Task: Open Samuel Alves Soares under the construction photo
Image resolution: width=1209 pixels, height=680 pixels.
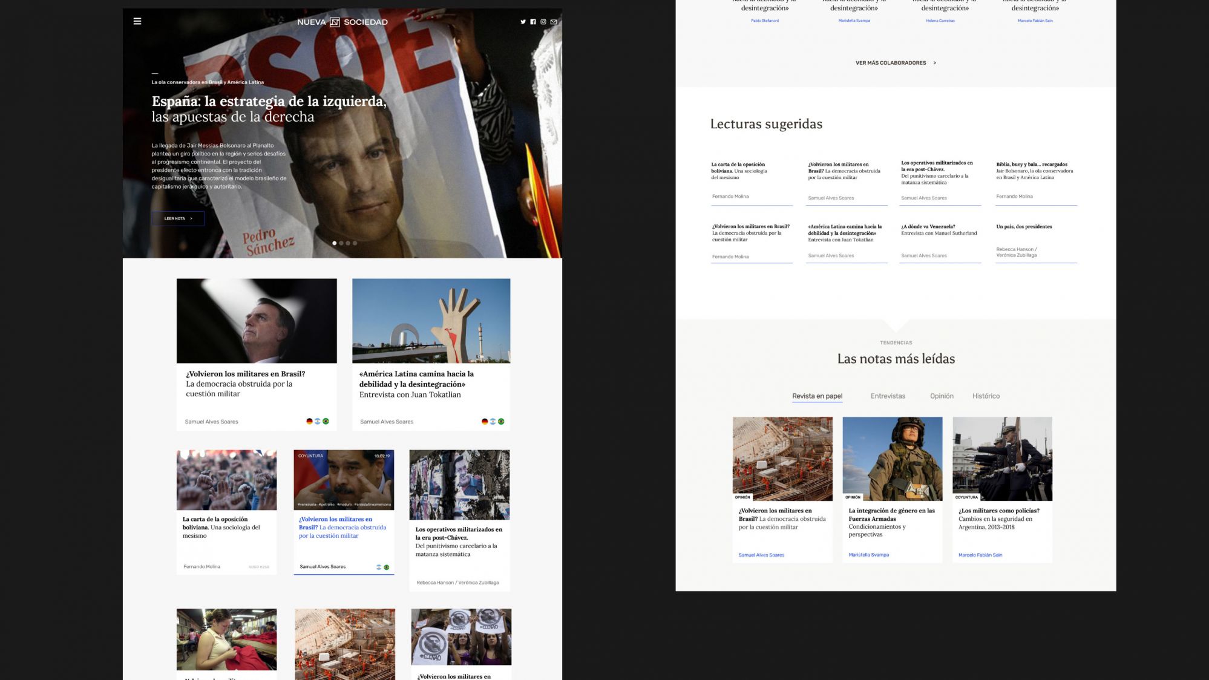Action: point(761,555)
